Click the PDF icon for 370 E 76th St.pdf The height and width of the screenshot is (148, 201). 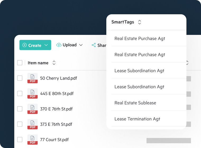click(x=33, y=109)
